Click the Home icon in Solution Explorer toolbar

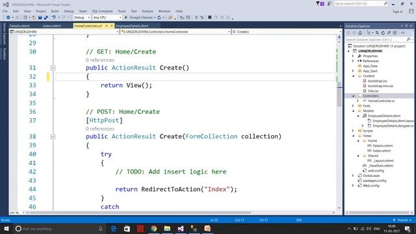pyautogui.click(x=360, y=33)
